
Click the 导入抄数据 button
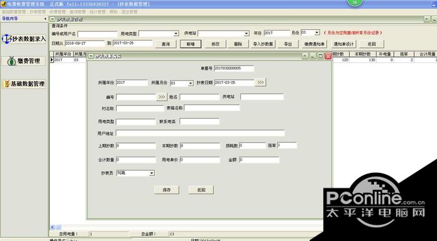pos(263,44)
